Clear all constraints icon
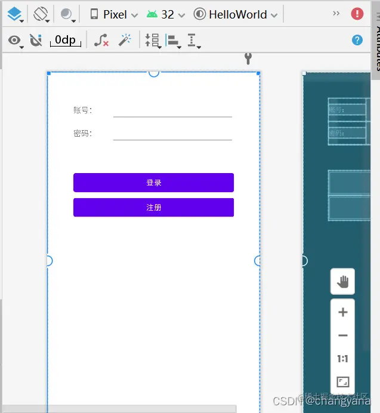 coord(101,41)
